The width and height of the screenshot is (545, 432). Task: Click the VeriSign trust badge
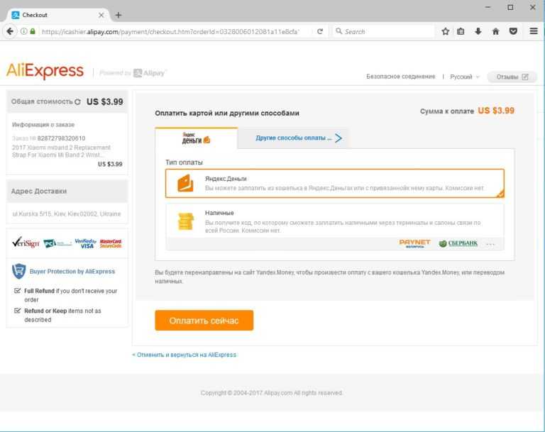(26, 243)
